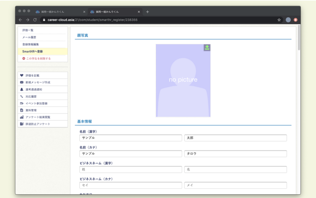Click the heart icon for 評価を記載
Screen dimensions: 316x198
(x=22, y=75)
